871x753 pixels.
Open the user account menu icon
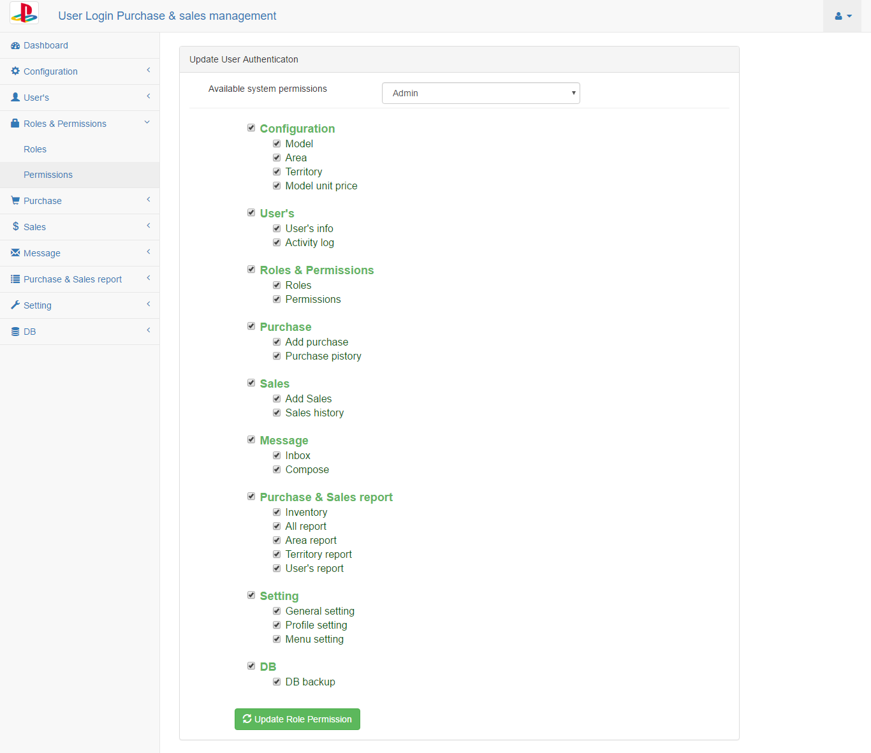click(x=842, y=16)
